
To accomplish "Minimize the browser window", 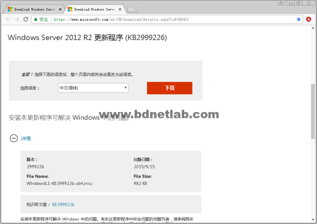I will 291,3.
